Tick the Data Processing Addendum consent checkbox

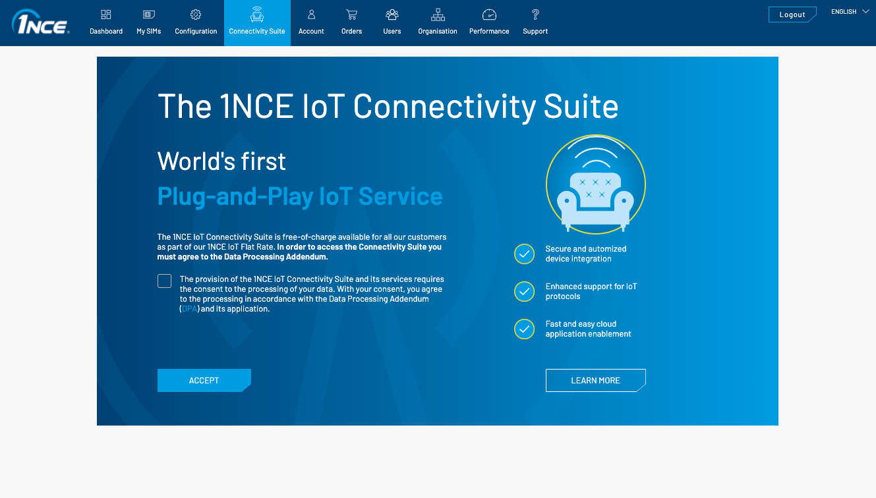click(164, 281)
